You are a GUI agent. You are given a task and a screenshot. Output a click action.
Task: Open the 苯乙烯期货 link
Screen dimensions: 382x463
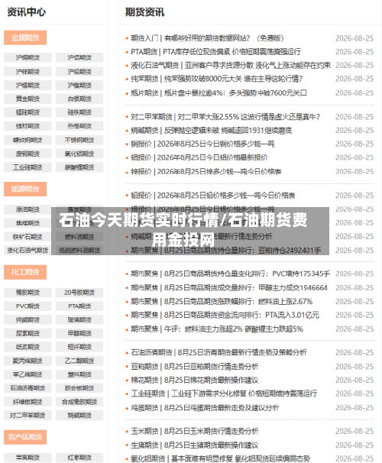click(x=28, y=374)
